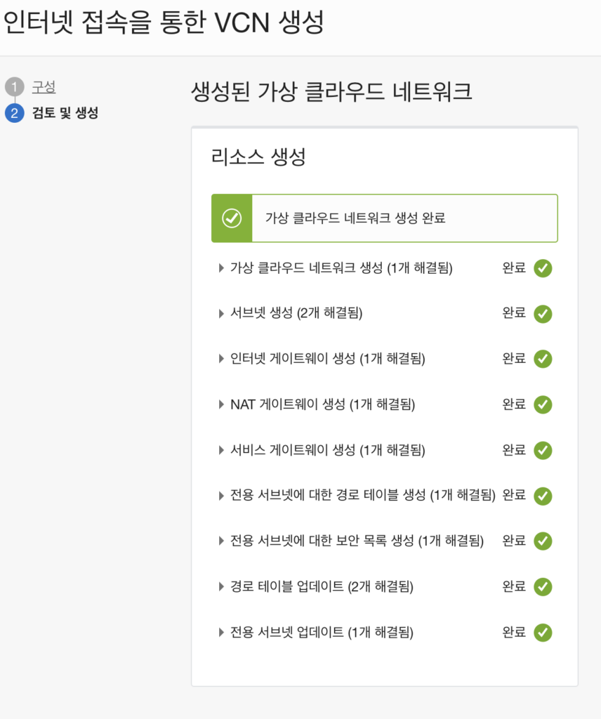
Task: Click the check icon for 경로 테이블 업데이트 row
Action: [543, 587]
